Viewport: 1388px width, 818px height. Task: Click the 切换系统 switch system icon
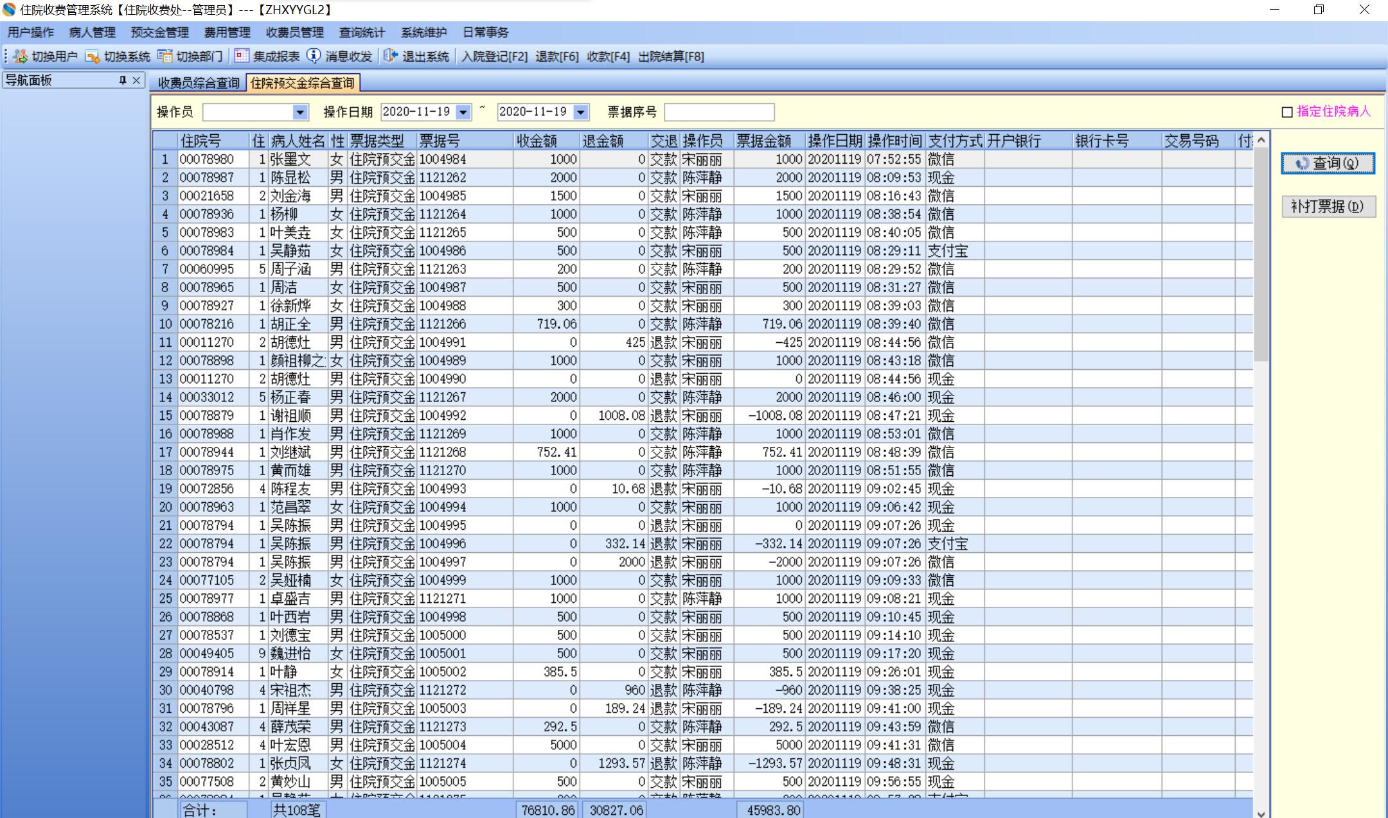click(x=93, y=57)
